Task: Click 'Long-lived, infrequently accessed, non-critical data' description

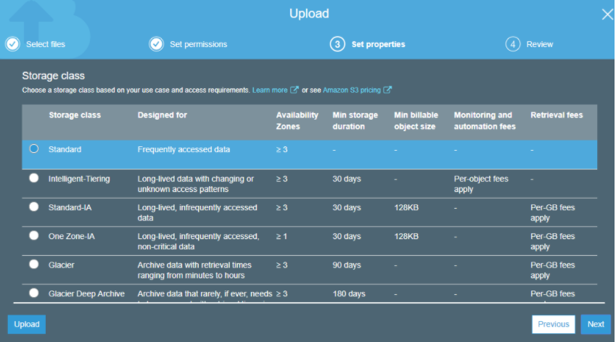Action: [198, 241]
